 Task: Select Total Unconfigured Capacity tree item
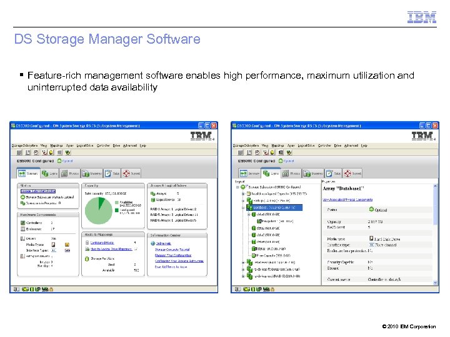pos(277,193)
